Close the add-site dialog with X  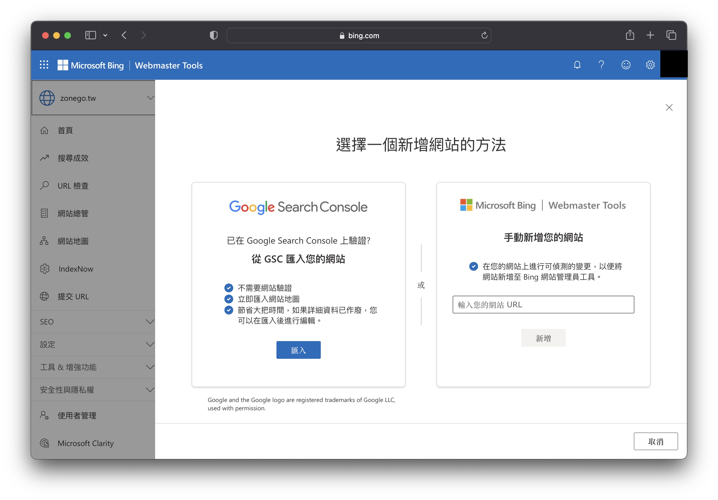[x=669, y=107]
